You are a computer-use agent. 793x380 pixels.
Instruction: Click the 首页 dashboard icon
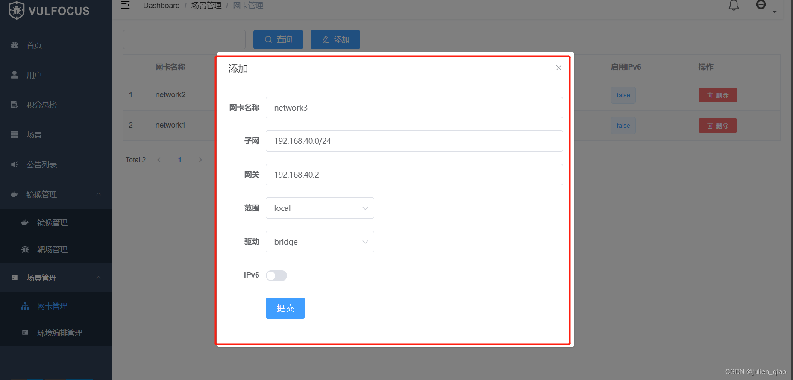click(x=15, y=45)
